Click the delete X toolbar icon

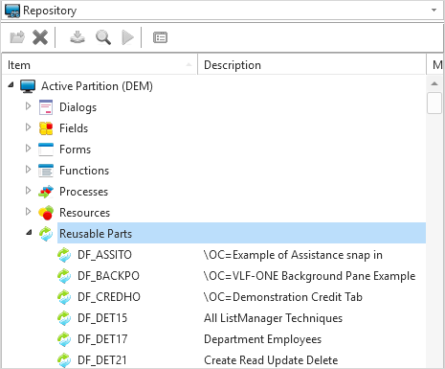[40, 37]
